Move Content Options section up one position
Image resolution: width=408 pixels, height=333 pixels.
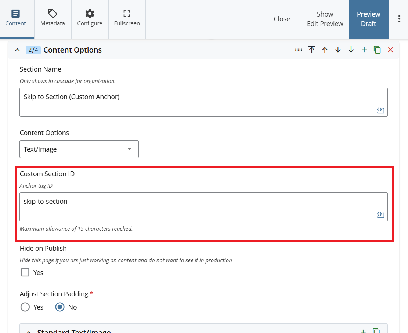coord(325,50)
